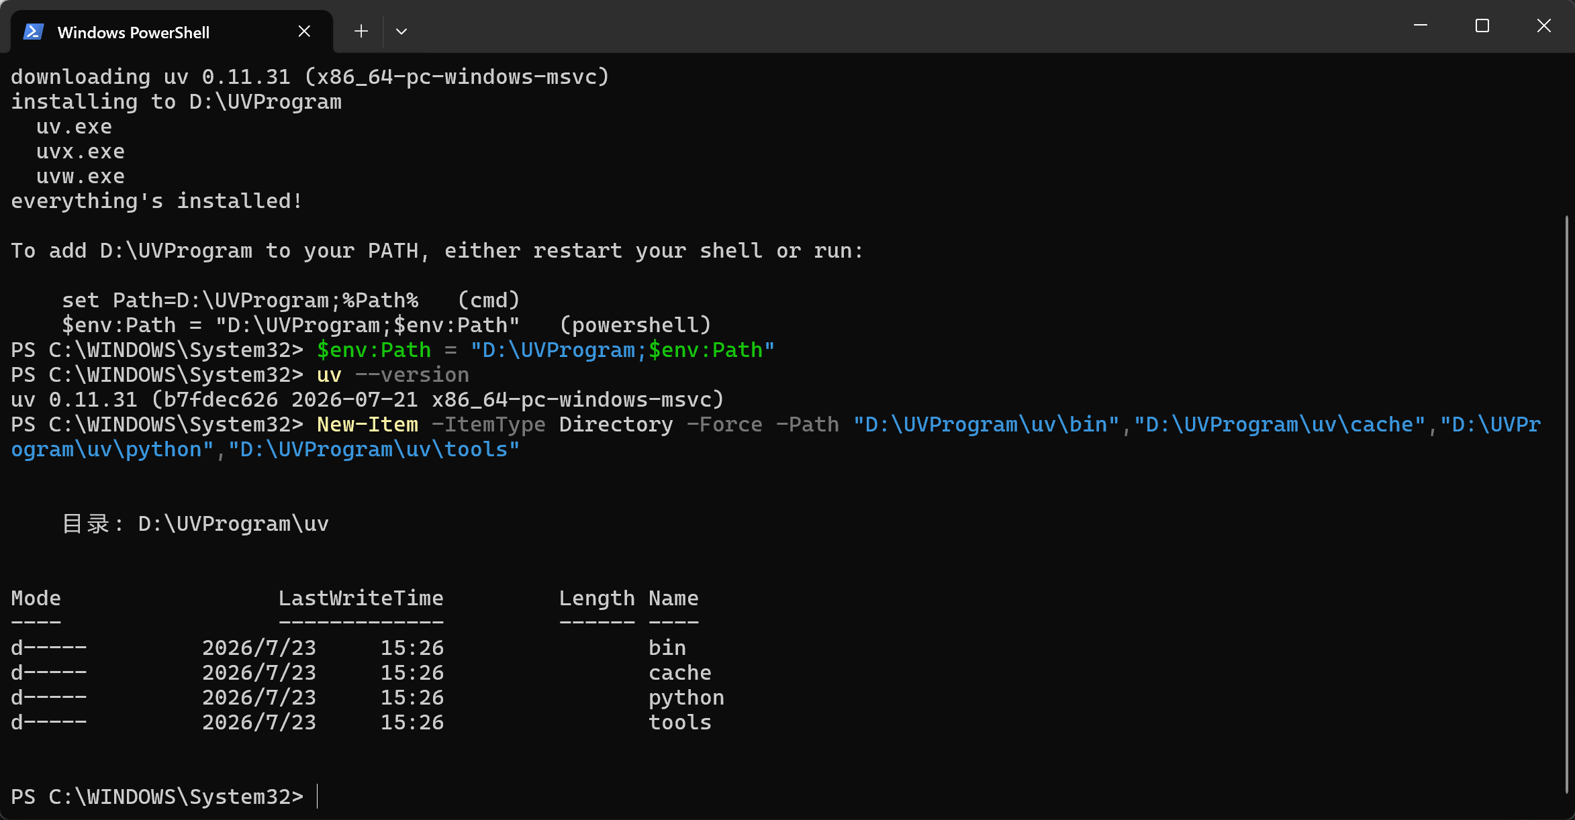Click the vertical scrollbar on the right edge
The image size is (1575, 820).
pos(1567,503)
